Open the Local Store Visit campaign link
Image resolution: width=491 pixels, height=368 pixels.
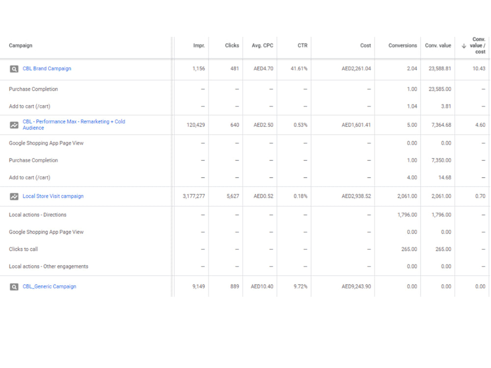[x=53, y=196]
